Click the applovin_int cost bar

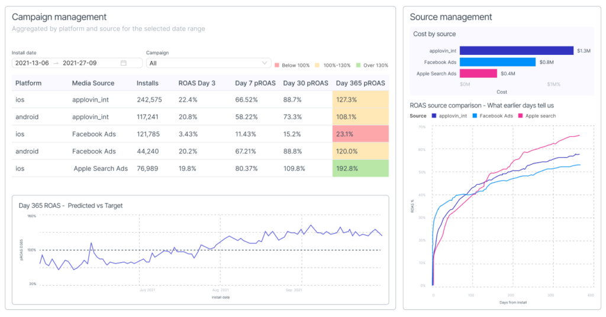point(516,51)
